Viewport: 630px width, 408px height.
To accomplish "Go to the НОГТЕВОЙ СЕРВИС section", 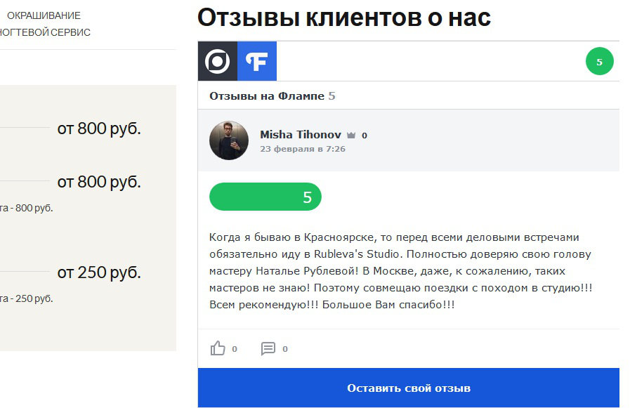I will click(x=45, y=32).
